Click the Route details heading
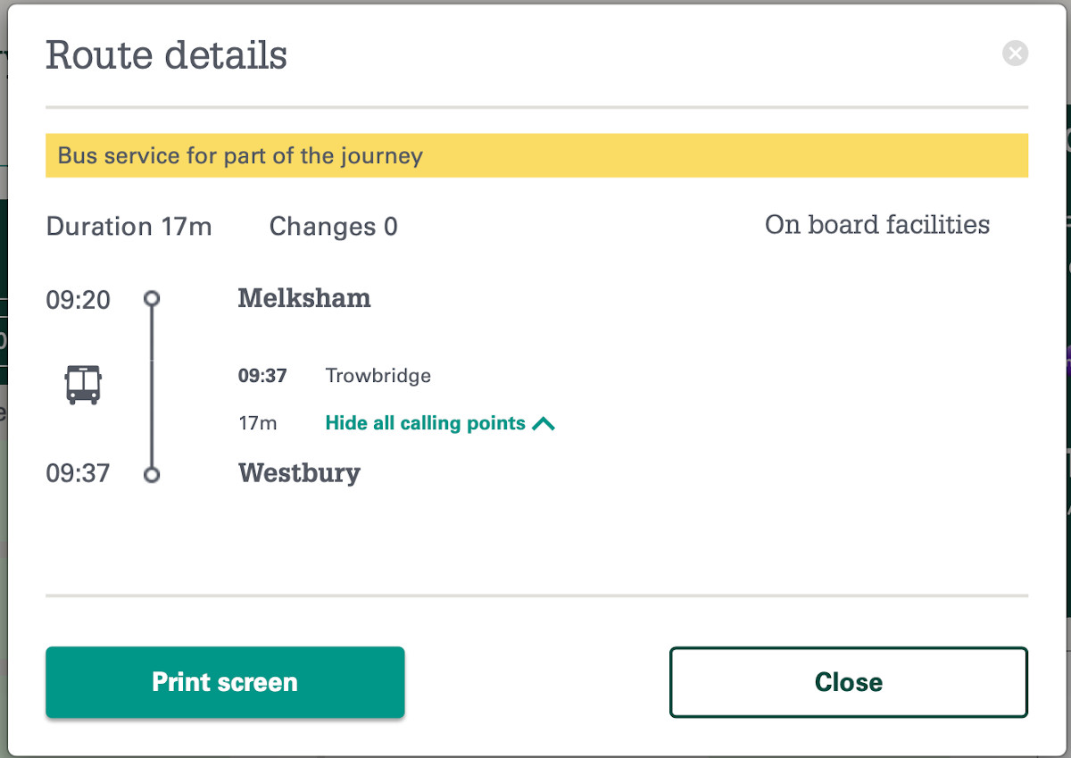 (x=167, y=55)
